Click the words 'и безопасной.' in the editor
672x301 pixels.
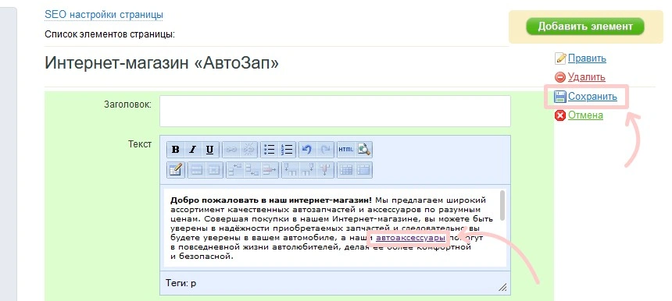(202, 257)
